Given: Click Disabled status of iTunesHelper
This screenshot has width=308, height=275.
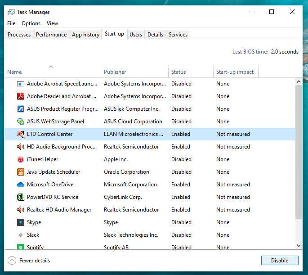Looking at the screenshot, I should pyautogui.click(x=181, y=159).
